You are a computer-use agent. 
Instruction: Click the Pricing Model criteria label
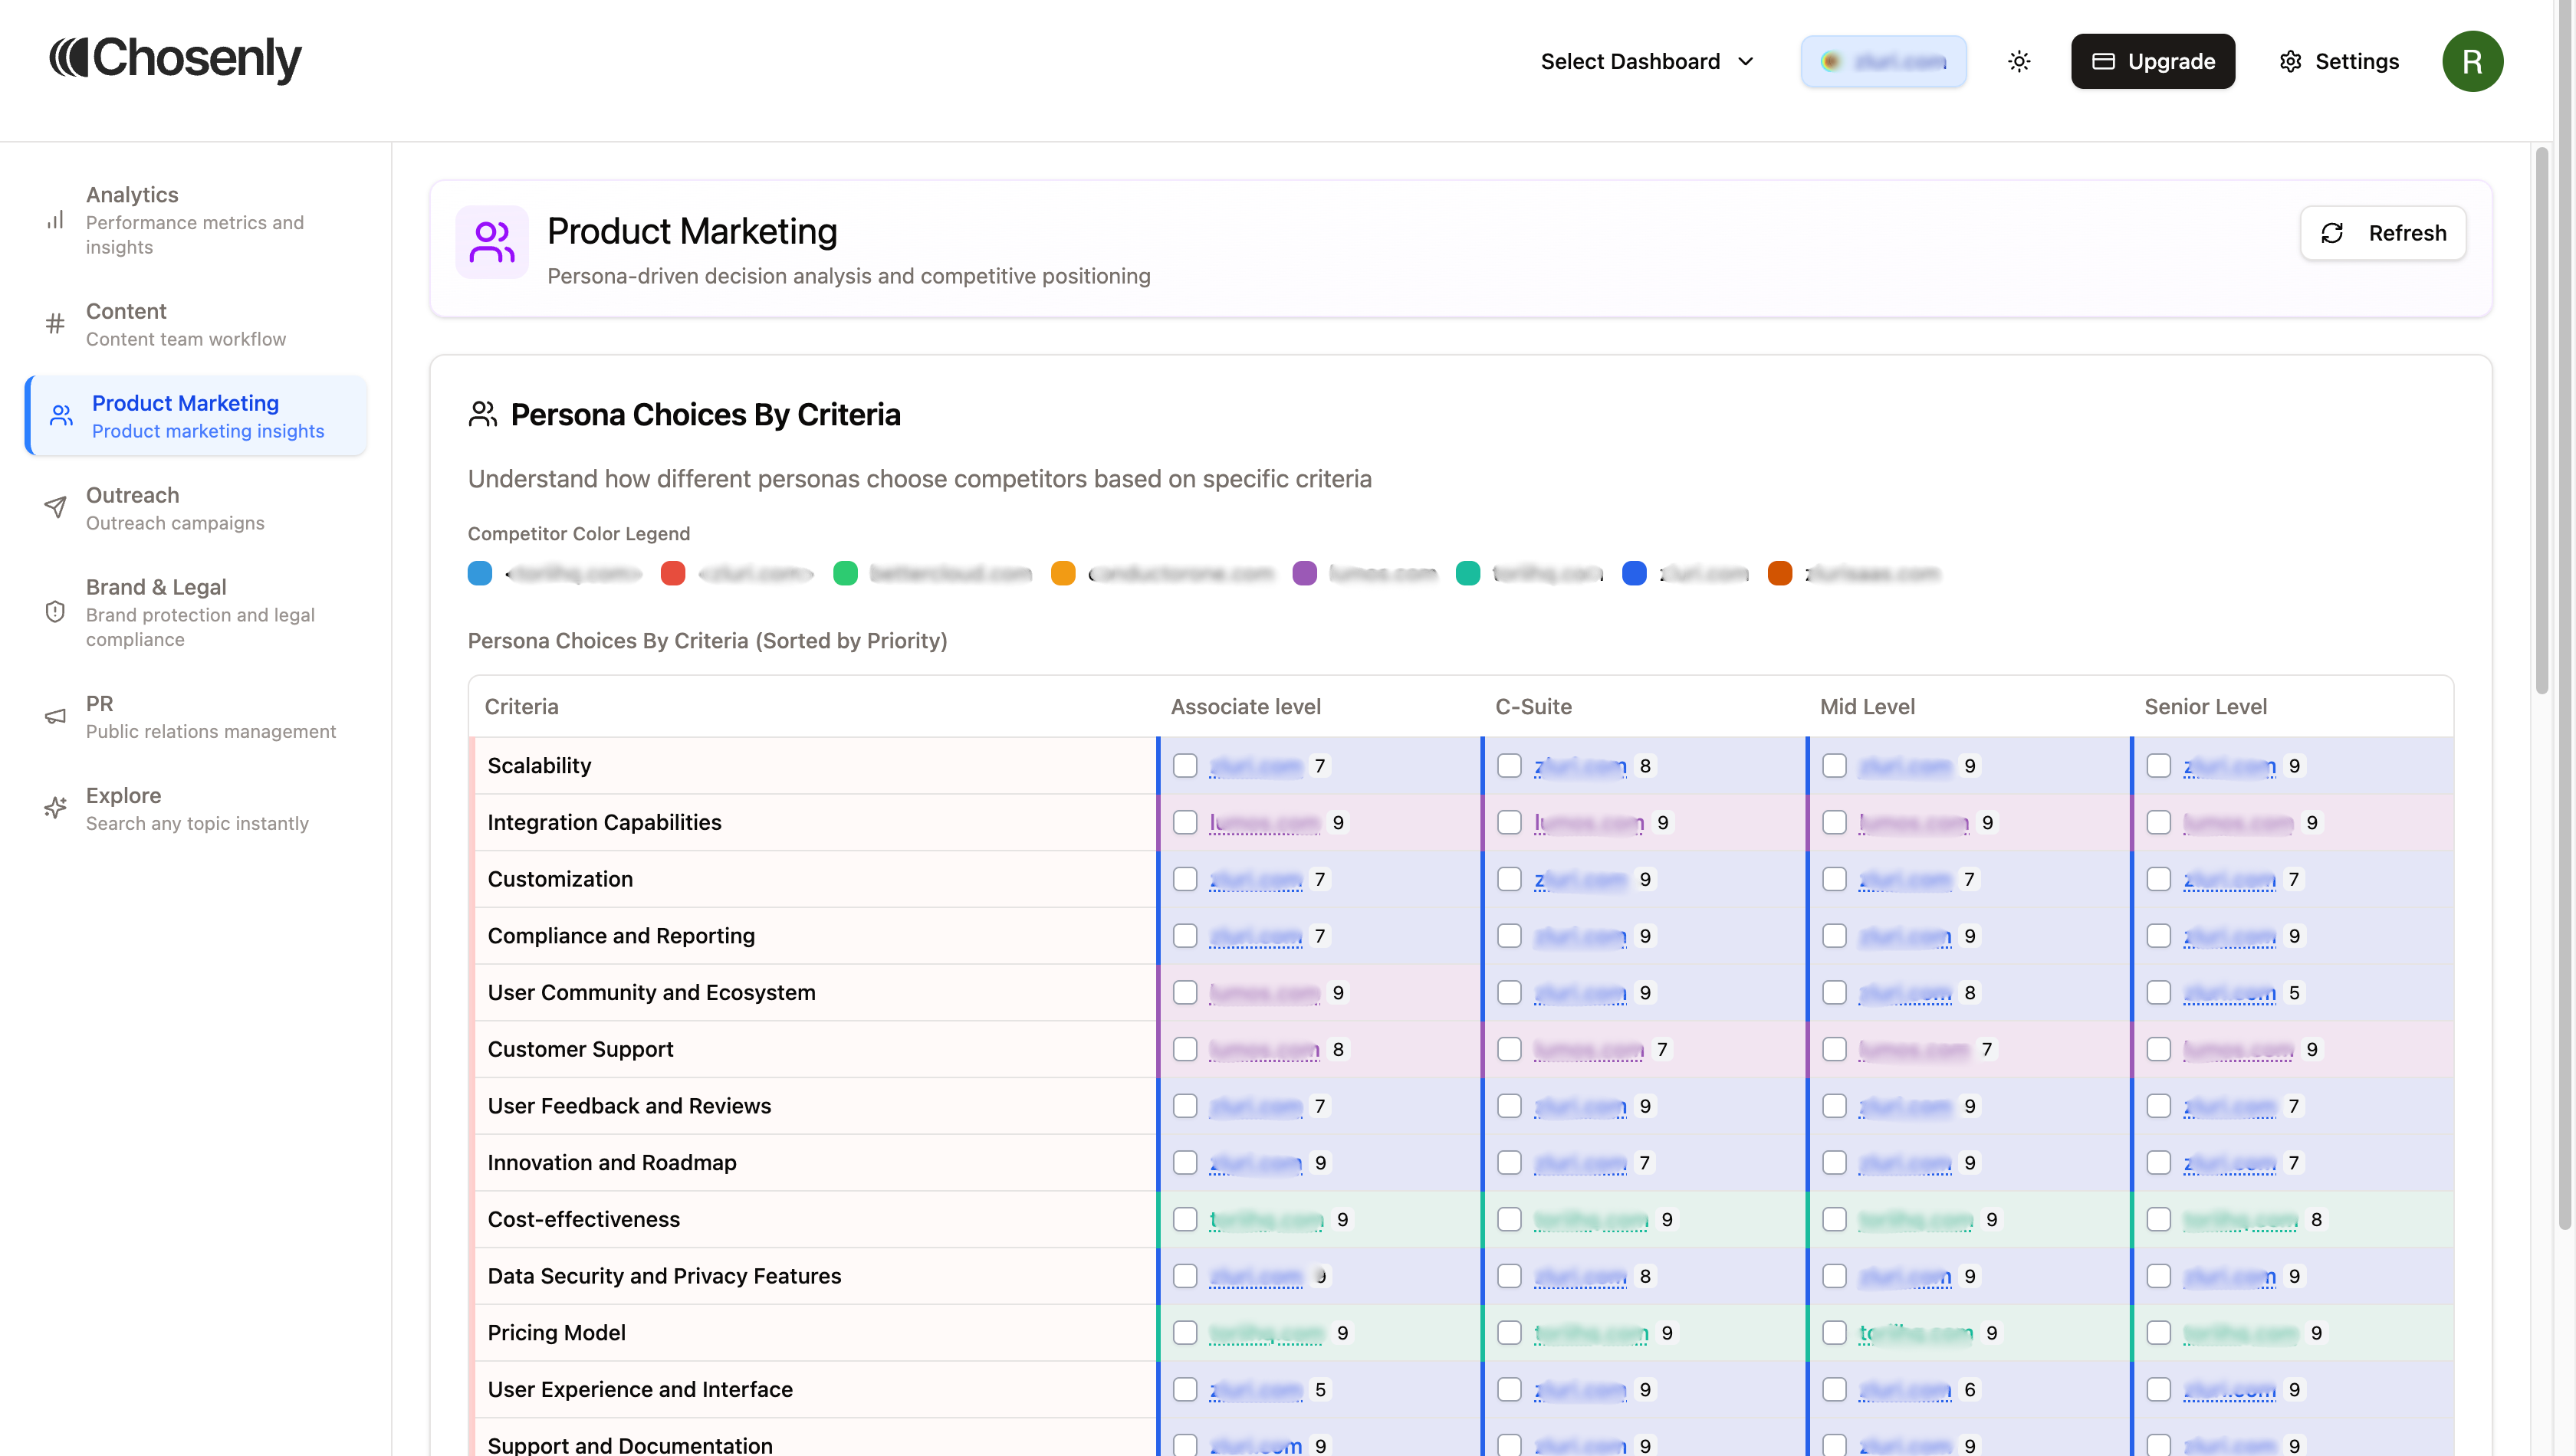pos(556,1333)
